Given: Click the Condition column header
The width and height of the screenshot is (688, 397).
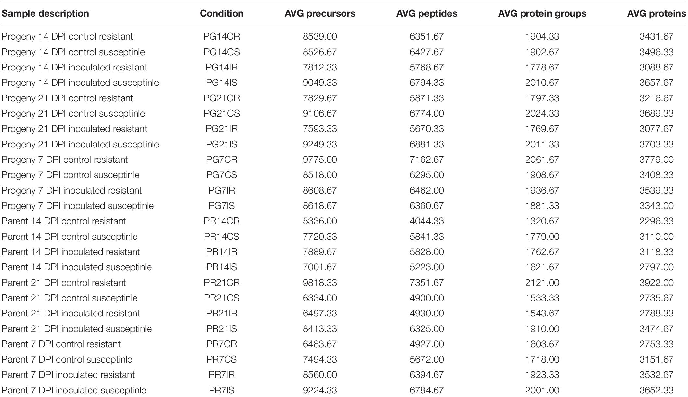Looking at the screenshot, I should tap(222, 13).
